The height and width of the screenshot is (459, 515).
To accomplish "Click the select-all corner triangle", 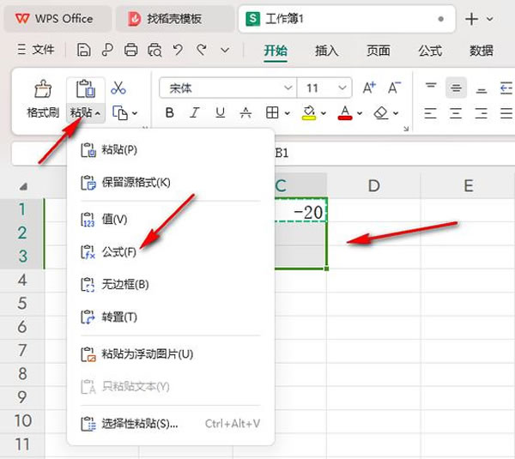I will pyautogui.click(x=23, y=187).
